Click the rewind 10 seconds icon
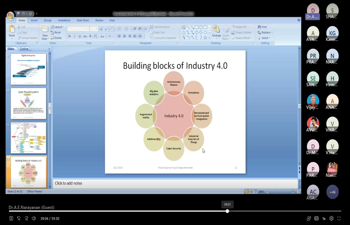This screenshot has width=350, height=225. tap(19, 218)
